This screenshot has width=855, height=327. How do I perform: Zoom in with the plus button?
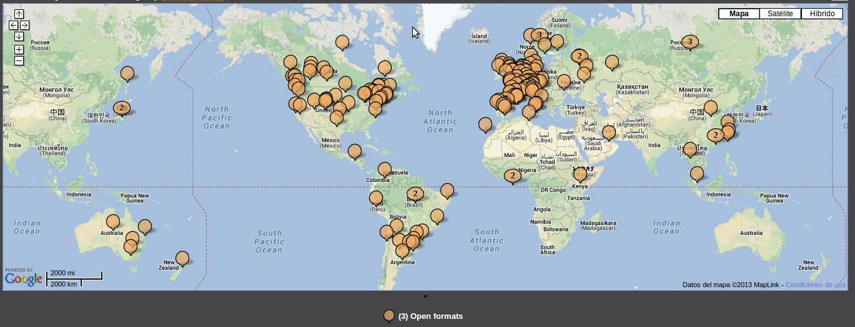tap(19, 49)
